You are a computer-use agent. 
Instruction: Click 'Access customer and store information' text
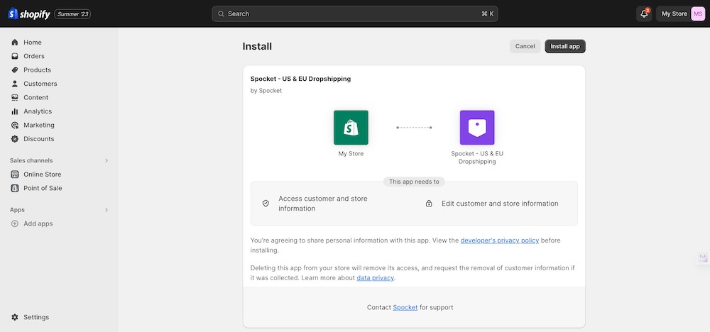tap(323, 204)
